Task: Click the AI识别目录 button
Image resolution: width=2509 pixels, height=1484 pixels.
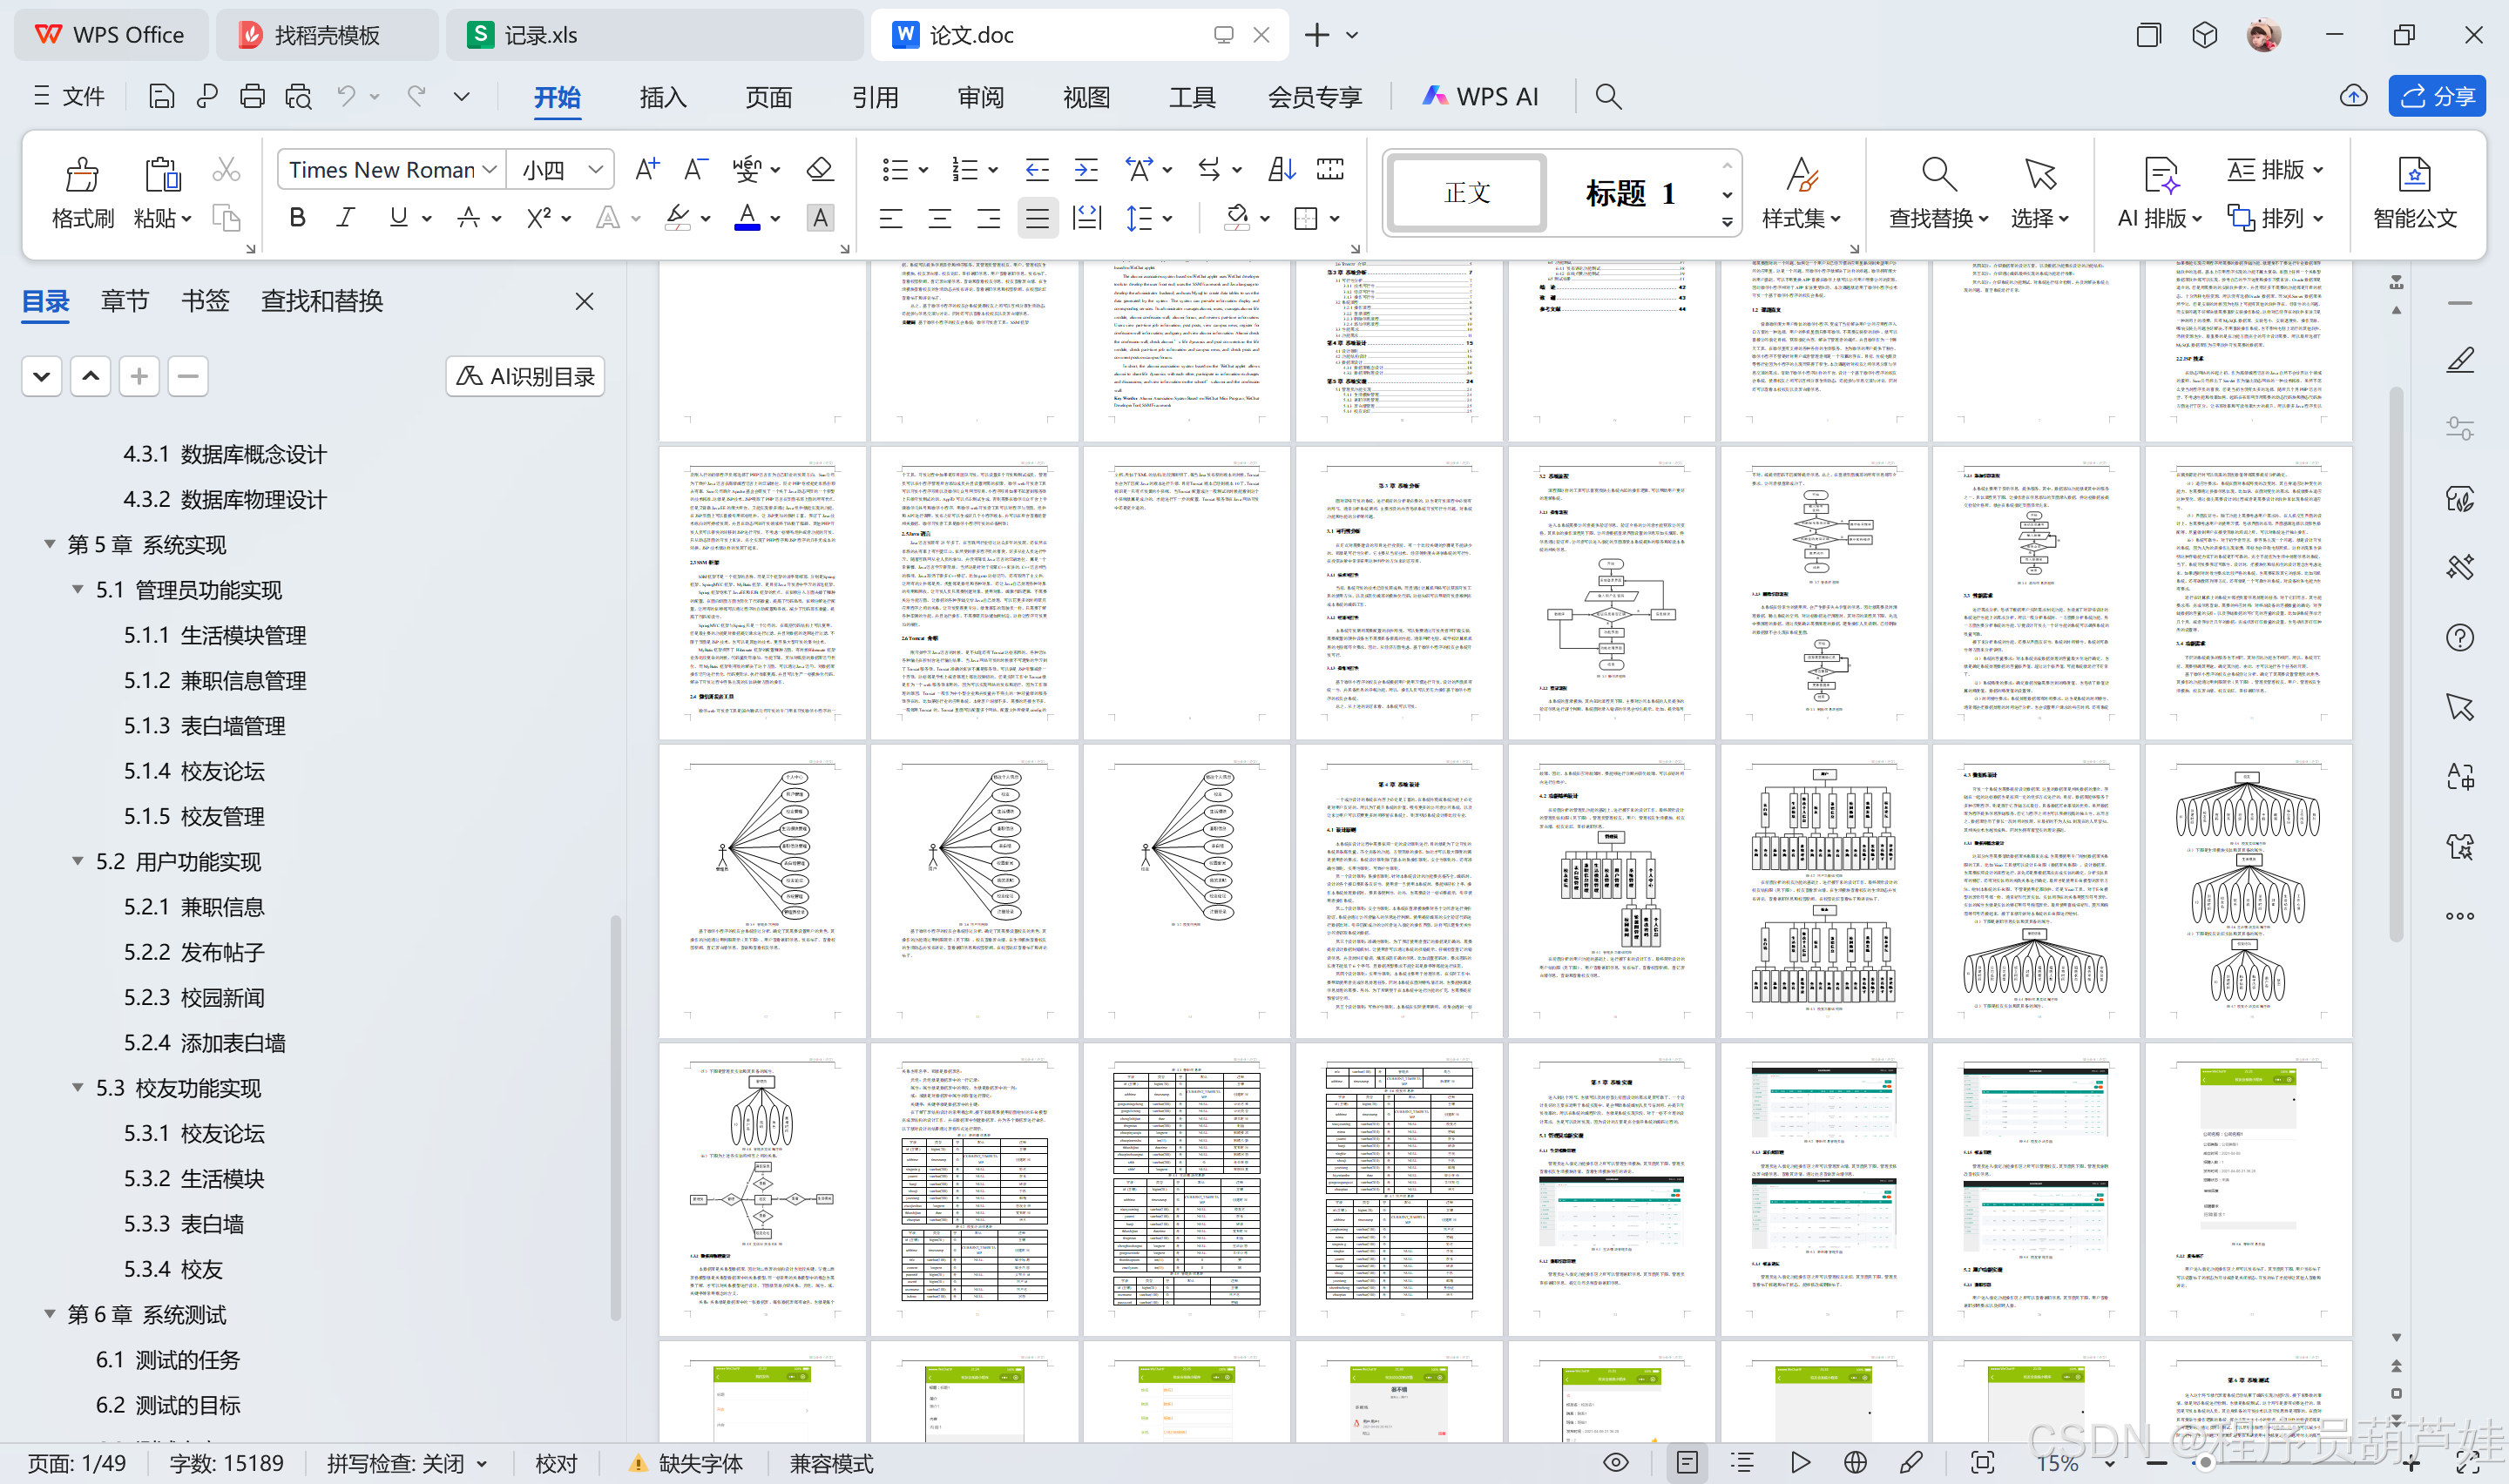Action: (525, 376)
